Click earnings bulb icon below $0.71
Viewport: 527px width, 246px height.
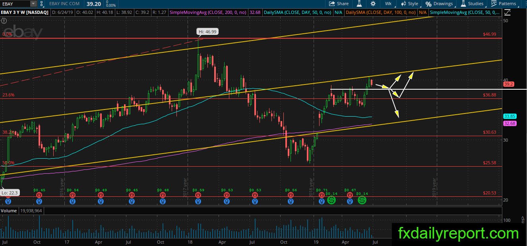[x=321, y=201]
